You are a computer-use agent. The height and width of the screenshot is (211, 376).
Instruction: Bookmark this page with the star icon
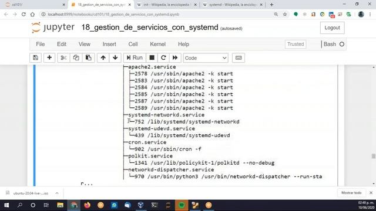(285, 14)
